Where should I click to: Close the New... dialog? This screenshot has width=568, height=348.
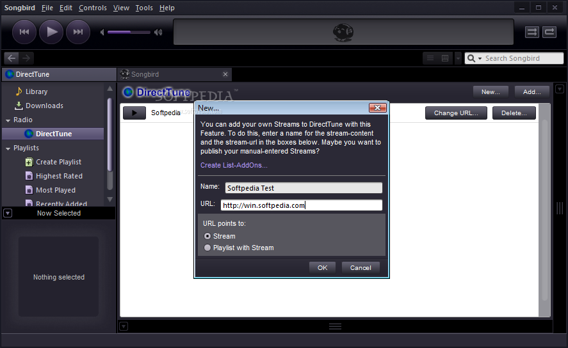(x=377, y=108)
